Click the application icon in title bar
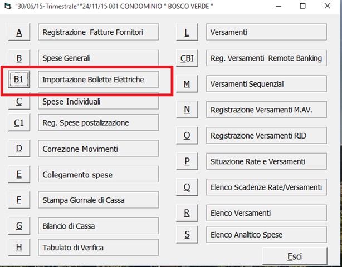342x267 pixels. [x=7, y=6]
